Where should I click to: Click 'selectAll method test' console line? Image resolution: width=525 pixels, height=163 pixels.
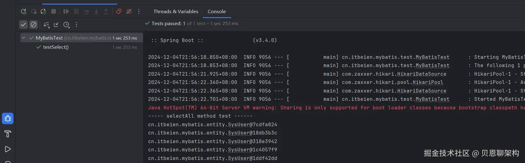point(200,116)
